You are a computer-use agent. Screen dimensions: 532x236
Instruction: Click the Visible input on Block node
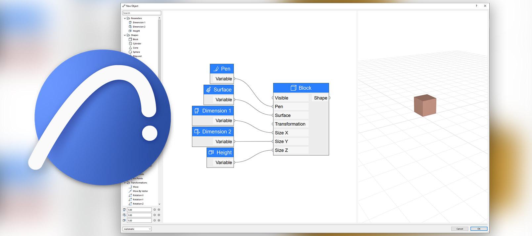[291, 98]
